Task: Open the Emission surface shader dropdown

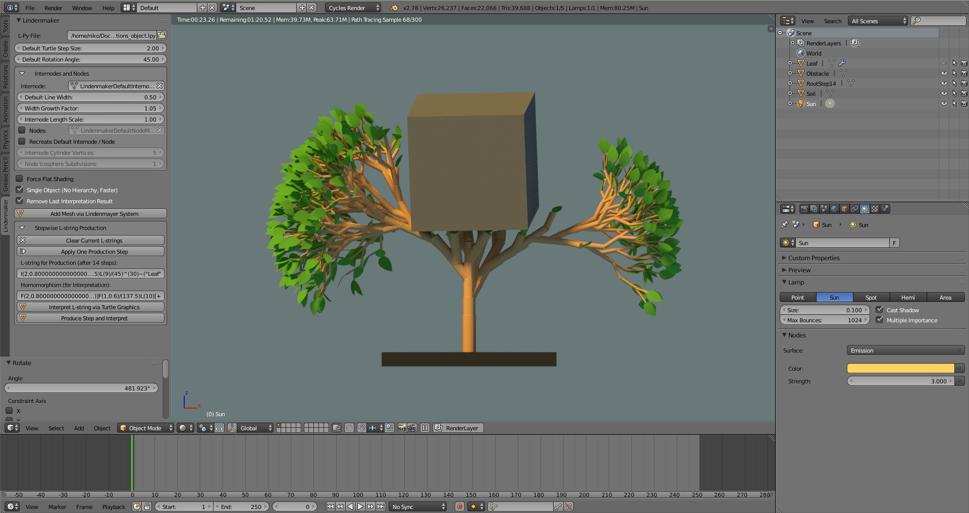Action: coord(905,350)
